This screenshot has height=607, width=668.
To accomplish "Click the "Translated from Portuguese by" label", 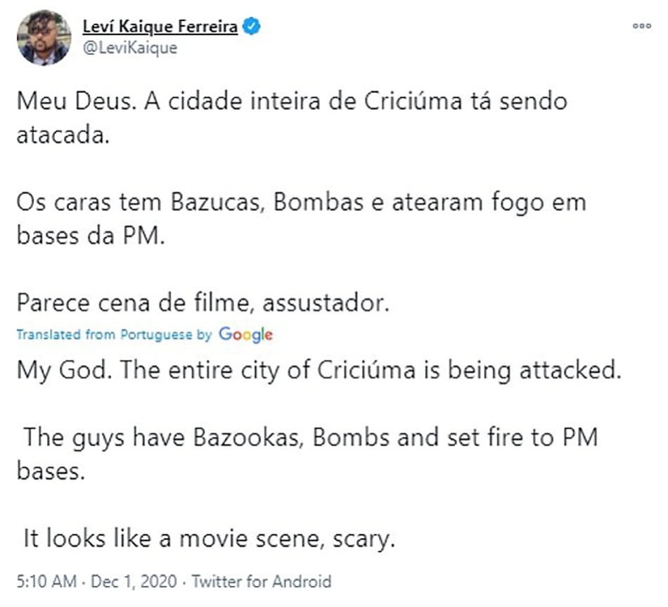I will 114,335.
